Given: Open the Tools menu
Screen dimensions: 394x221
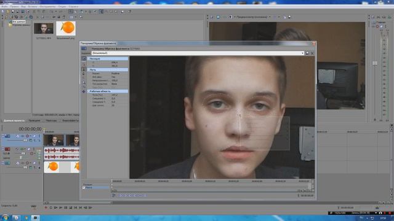Looking at the screenshot, I should (48, 7).
